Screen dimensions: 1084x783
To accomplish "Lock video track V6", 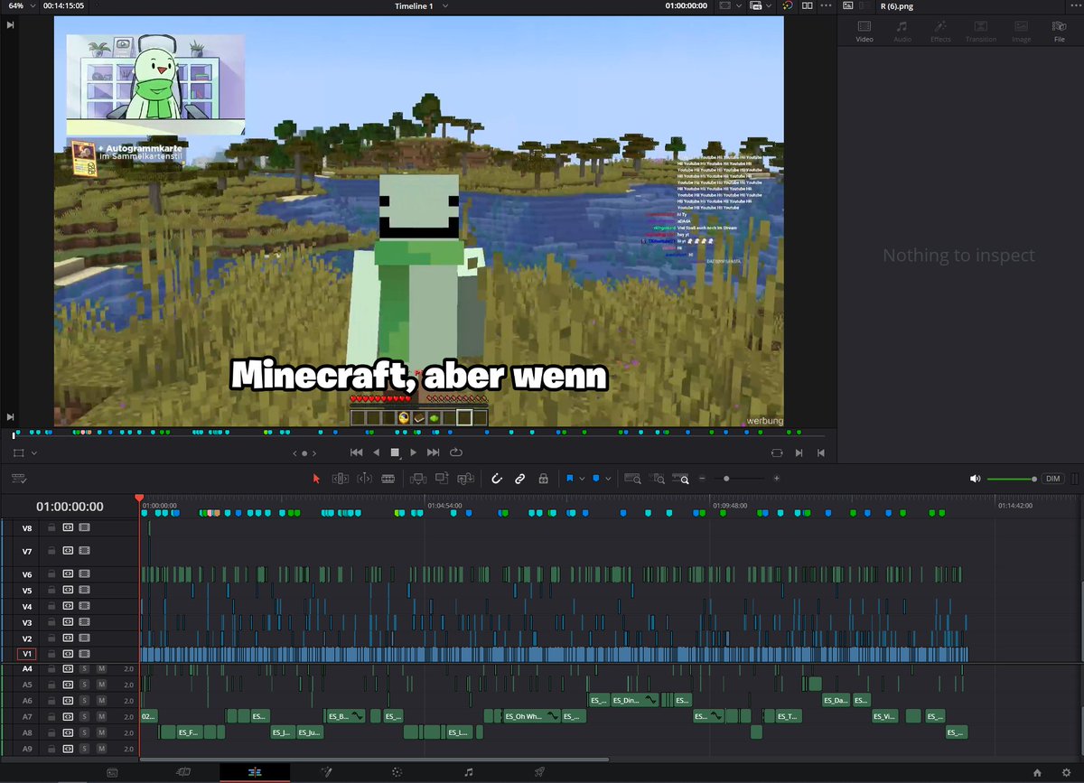I will coord(51,574).
